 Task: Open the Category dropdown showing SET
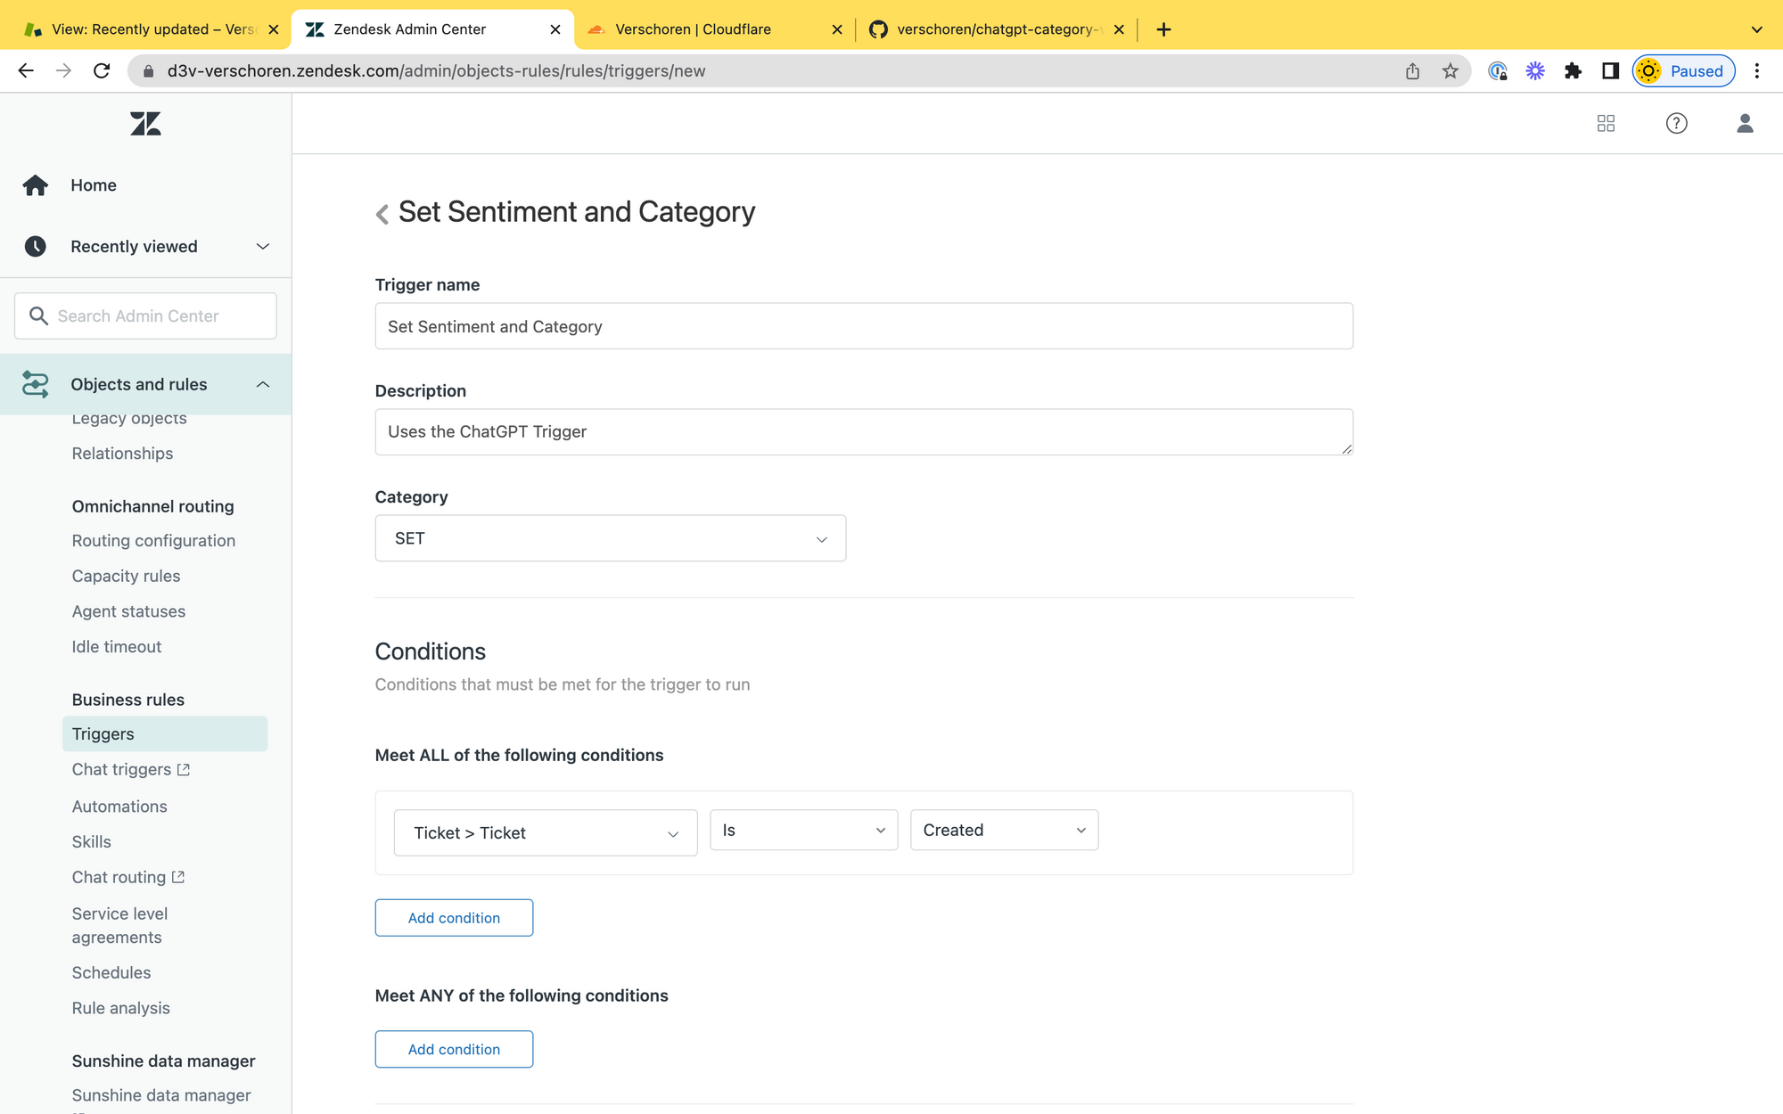point(610,538)
